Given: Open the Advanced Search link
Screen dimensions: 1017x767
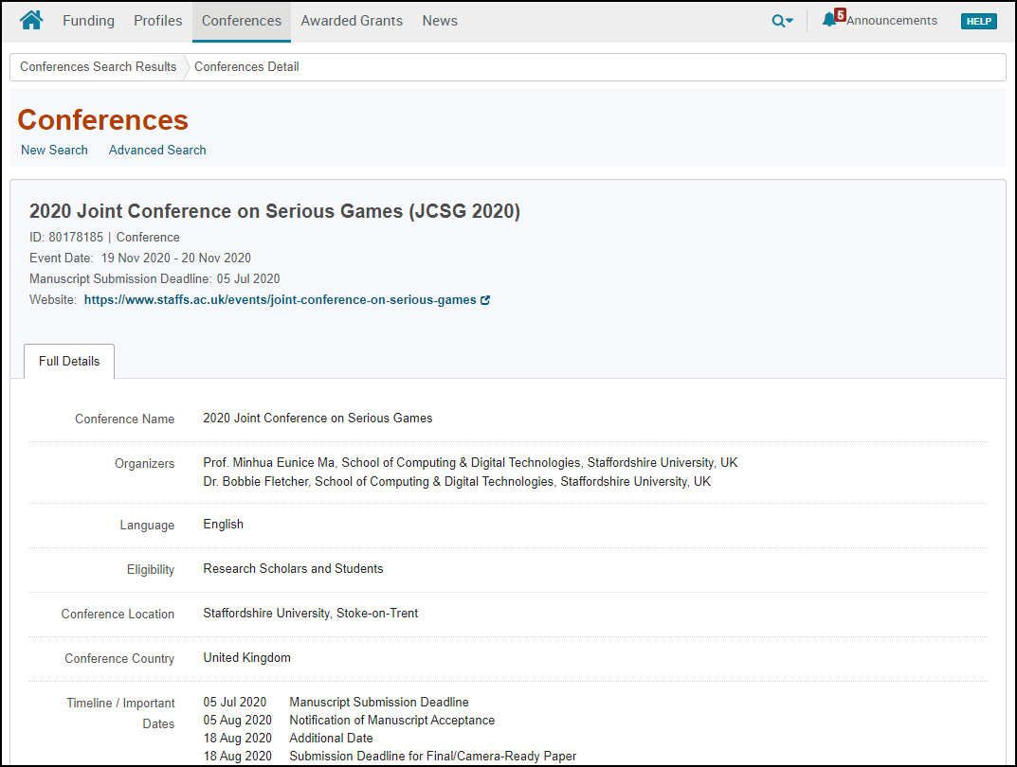Looking at the screenshot, I should coord(157,150).
